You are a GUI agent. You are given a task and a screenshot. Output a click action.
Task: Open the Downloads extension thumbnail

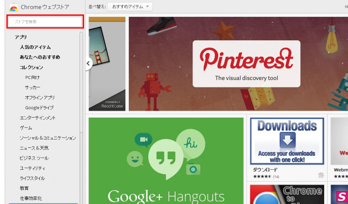click(287, 141)
